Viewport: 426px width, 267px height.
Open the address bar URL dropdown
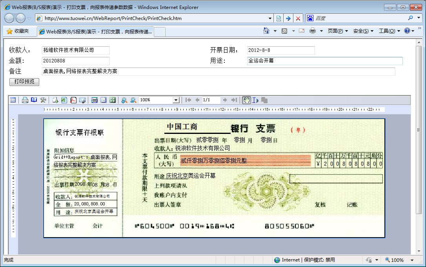point(270,18)
